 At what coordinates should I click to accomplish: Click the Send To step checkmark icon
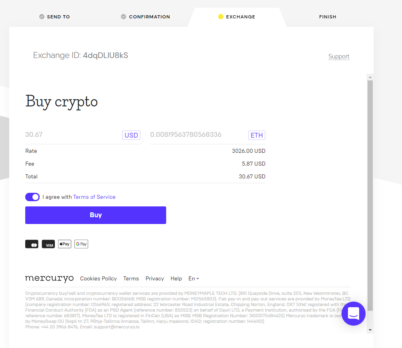click(42, 17)
